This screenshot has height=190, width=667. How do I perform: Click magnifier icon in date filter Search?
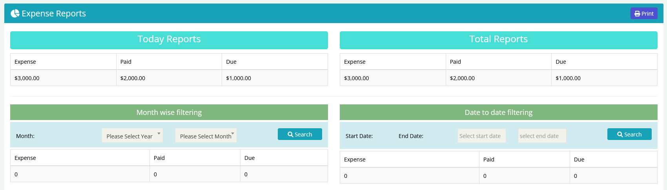(x=620, y=134)
